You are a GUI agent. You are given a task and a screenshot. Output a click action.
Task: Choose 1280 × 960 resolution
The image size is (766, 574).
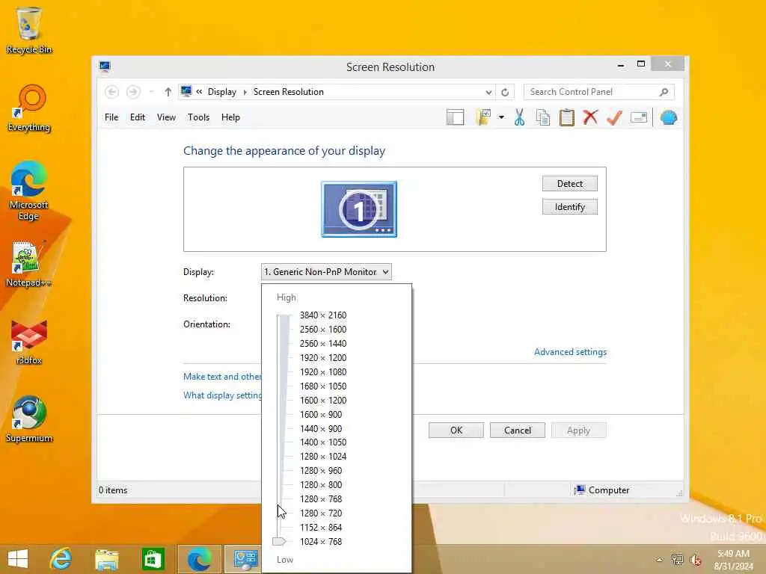(x=321, y=471)
